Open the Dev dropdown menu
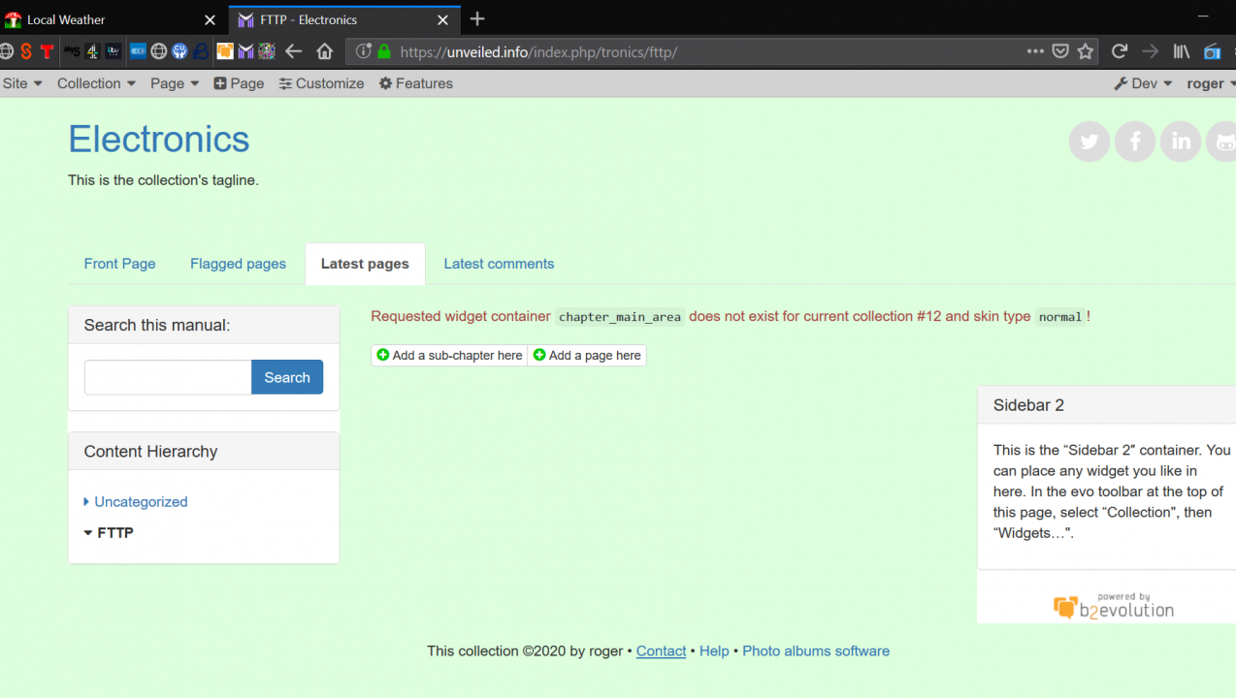Viewport: 1236px width, 698px height. click(1144, 83)
